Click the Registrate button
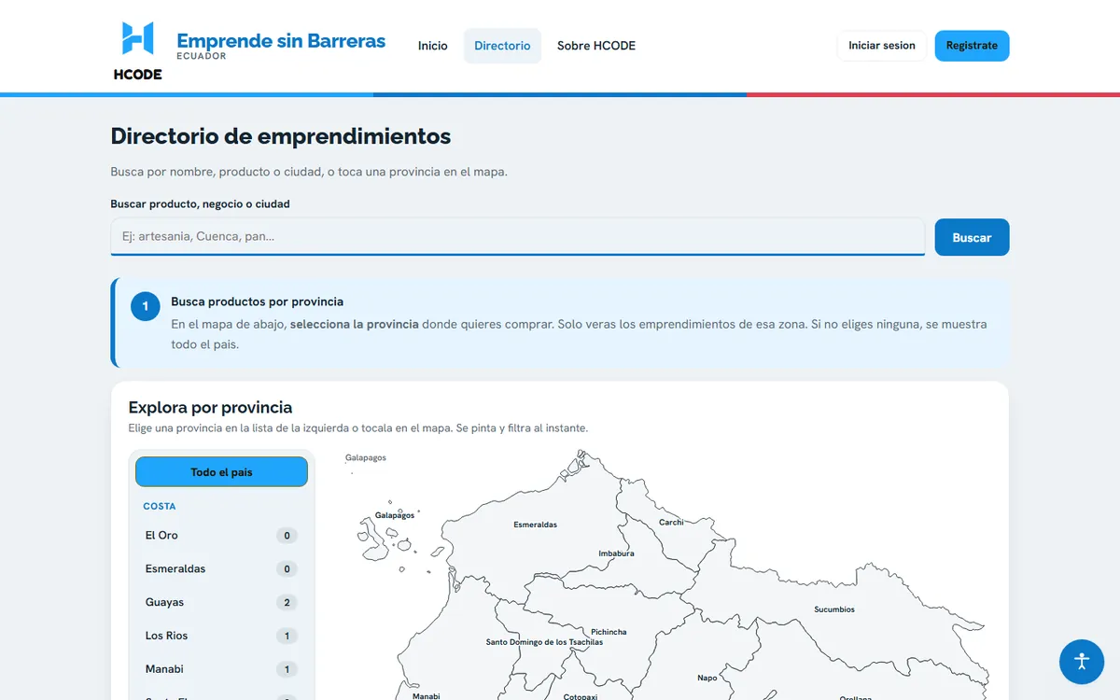The image size is (1120, 700). click(972, 46)
